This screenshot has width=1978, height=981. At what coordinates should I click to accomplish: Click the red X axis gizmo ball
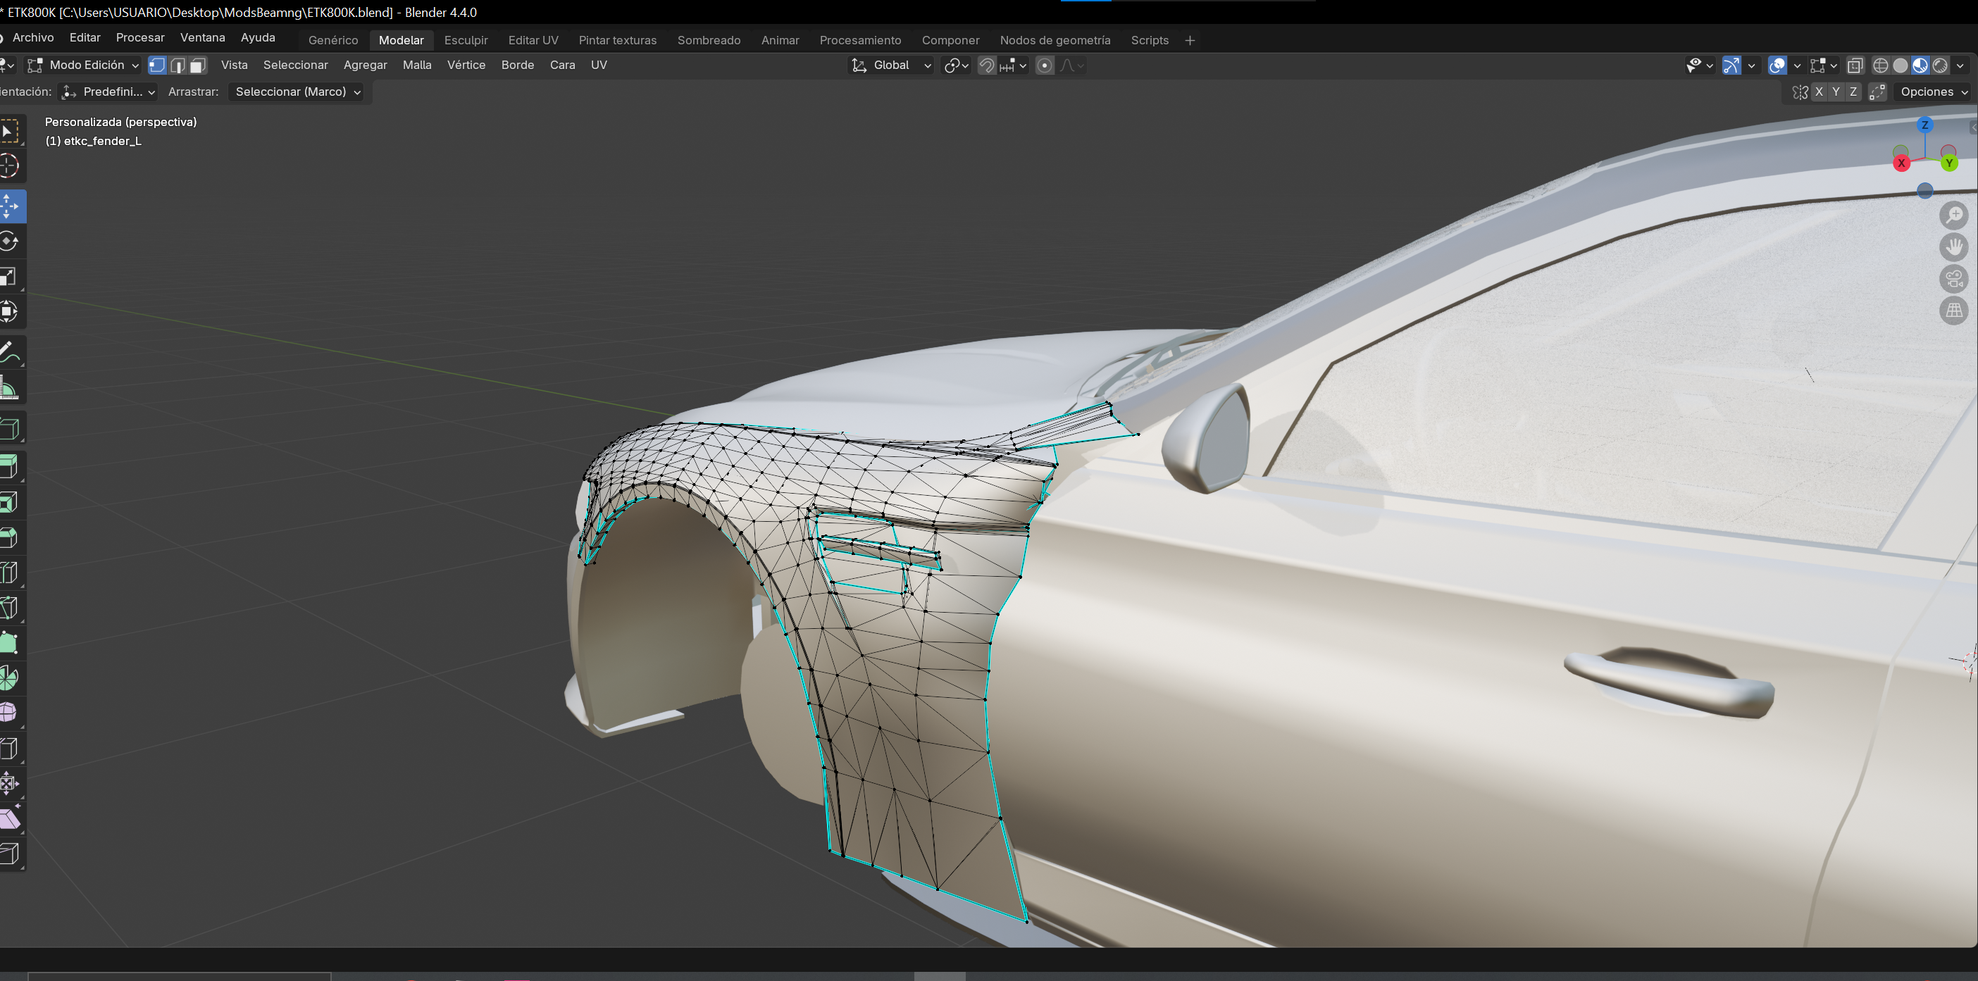1901,163
